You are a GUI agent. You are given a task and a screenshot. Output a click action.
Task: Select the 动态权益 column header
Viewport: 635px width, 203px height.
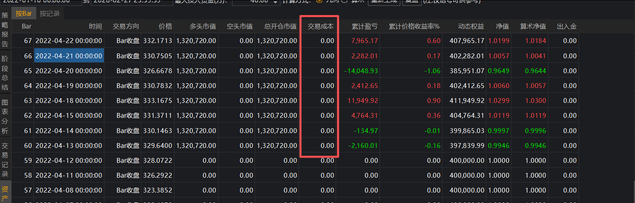click(471, 27)
